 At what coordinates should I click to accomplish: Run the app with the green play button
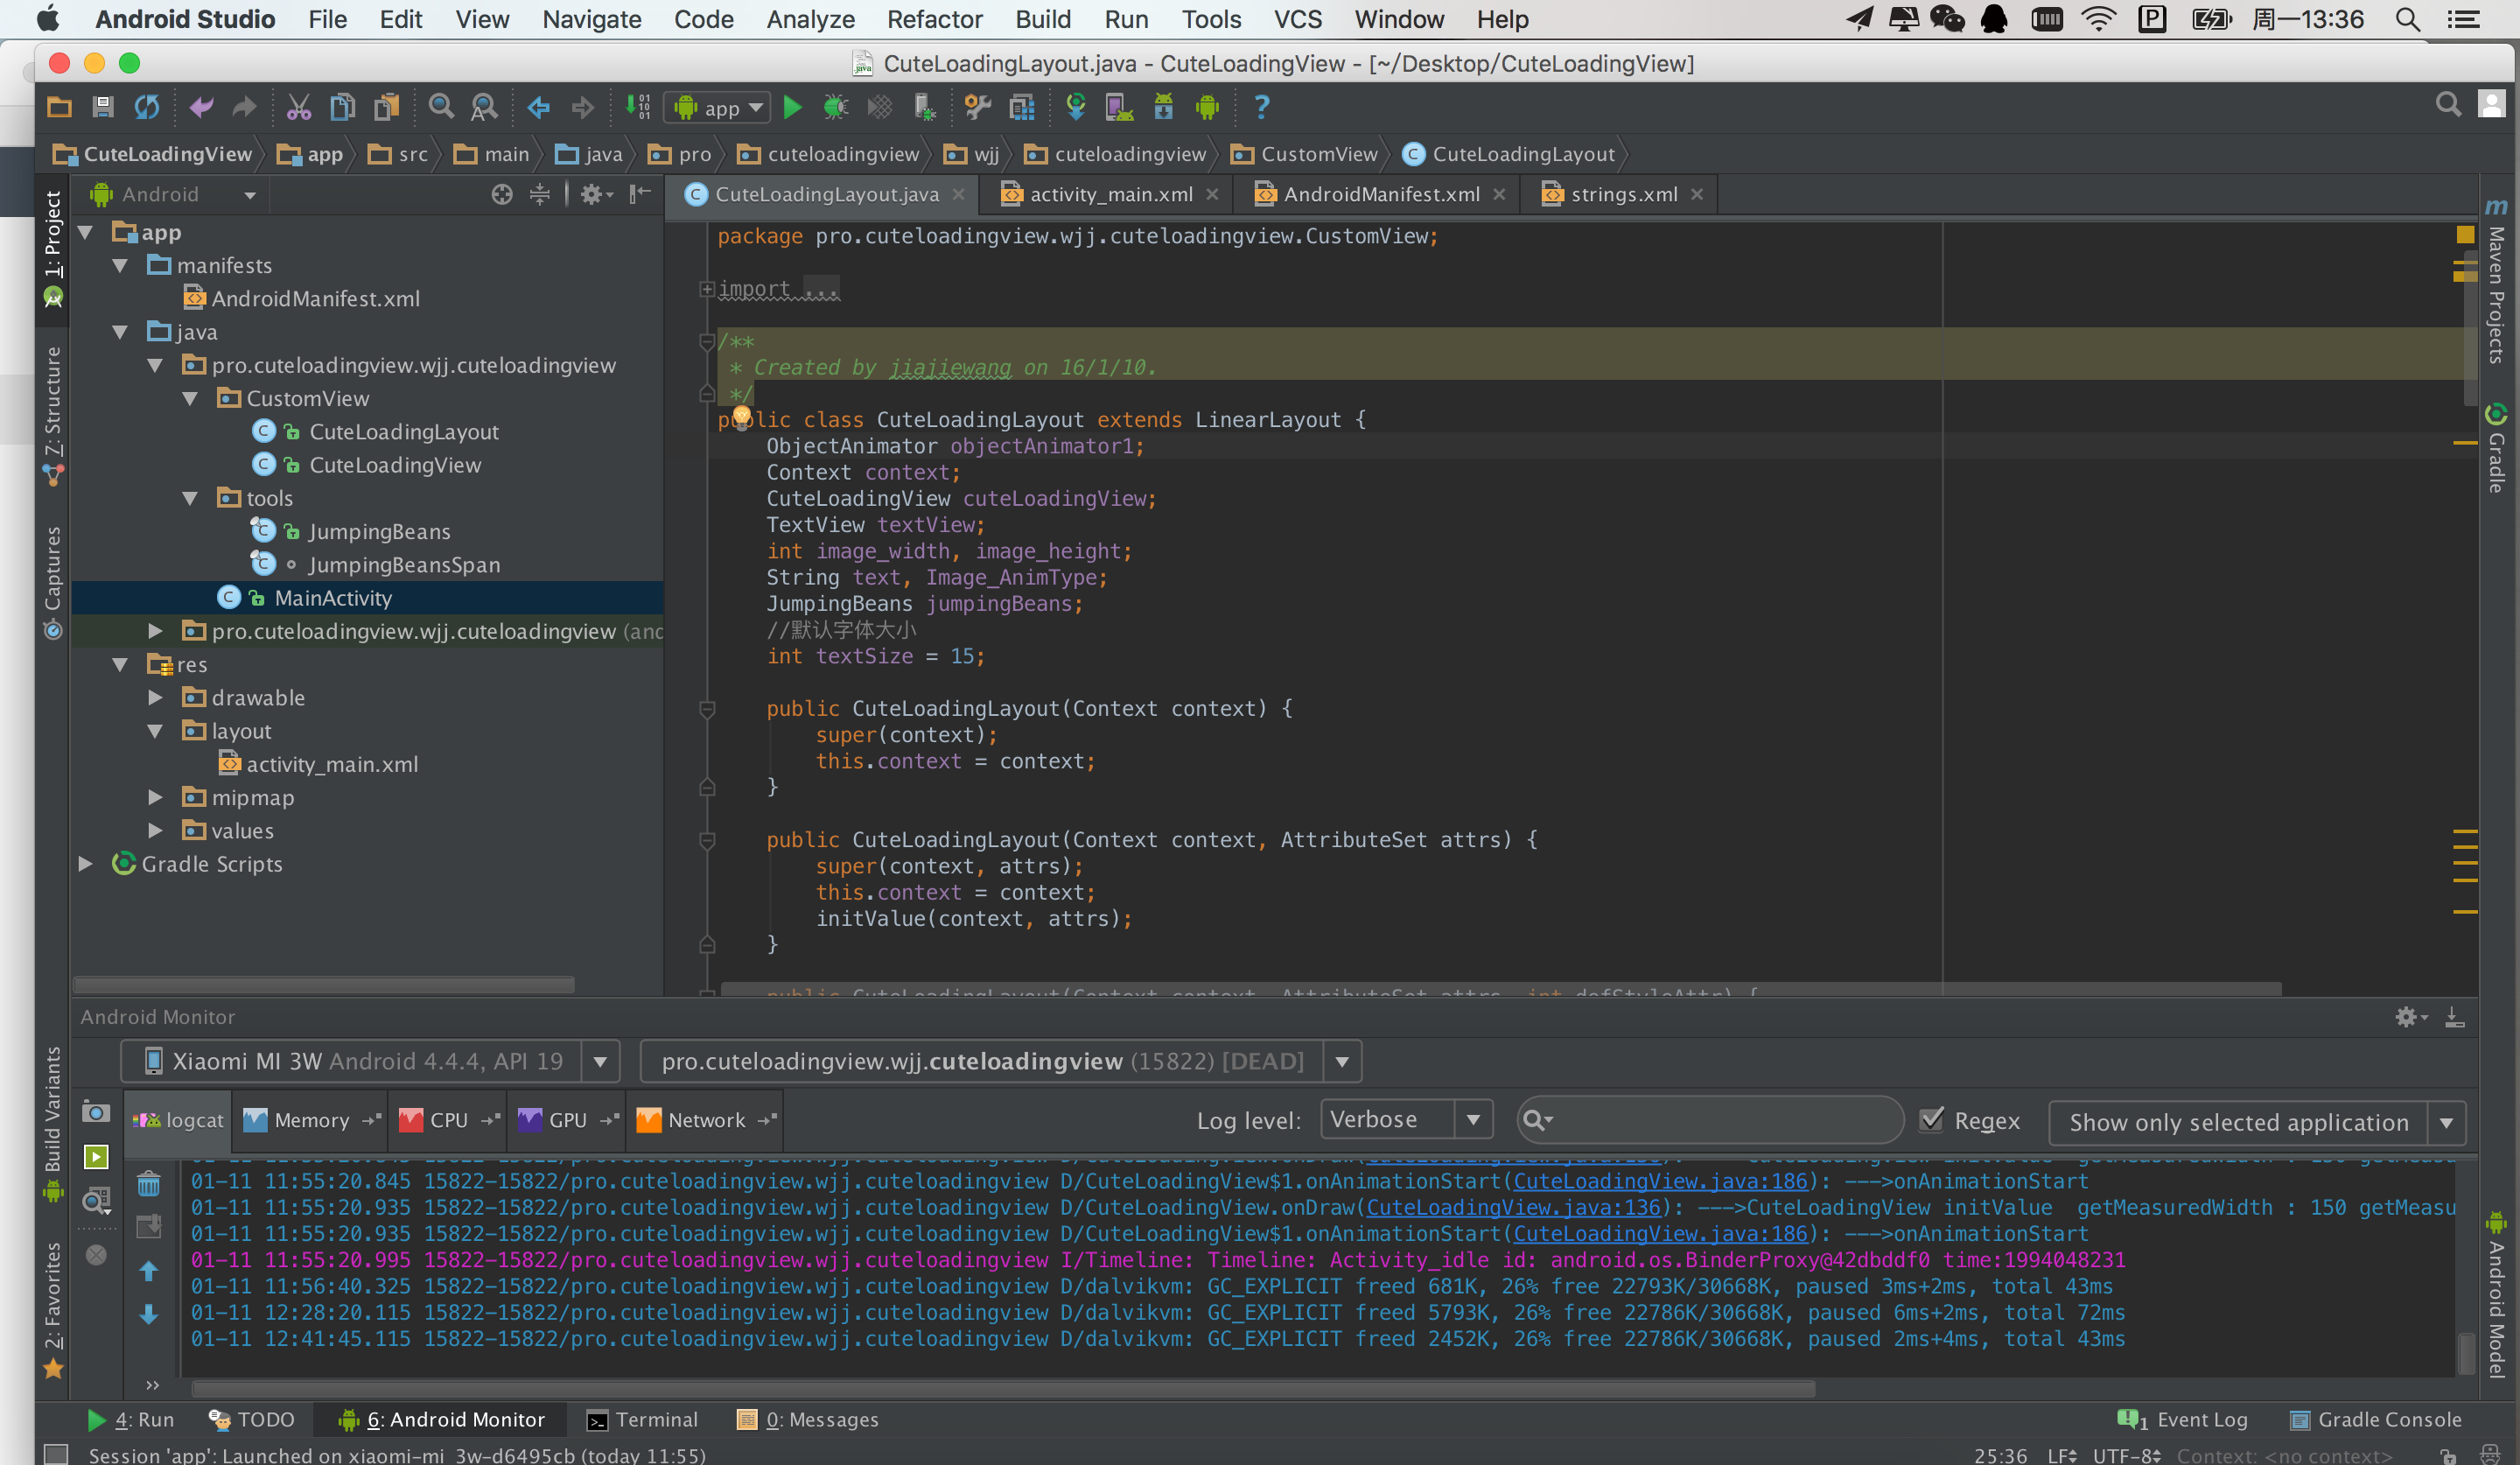(x=792, y=107)
